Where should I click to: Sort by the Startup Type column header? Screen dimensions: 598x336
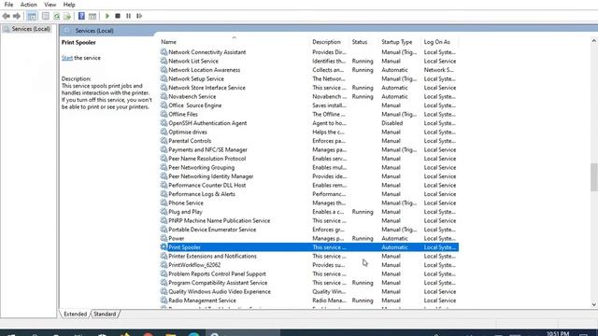[396, 42]
